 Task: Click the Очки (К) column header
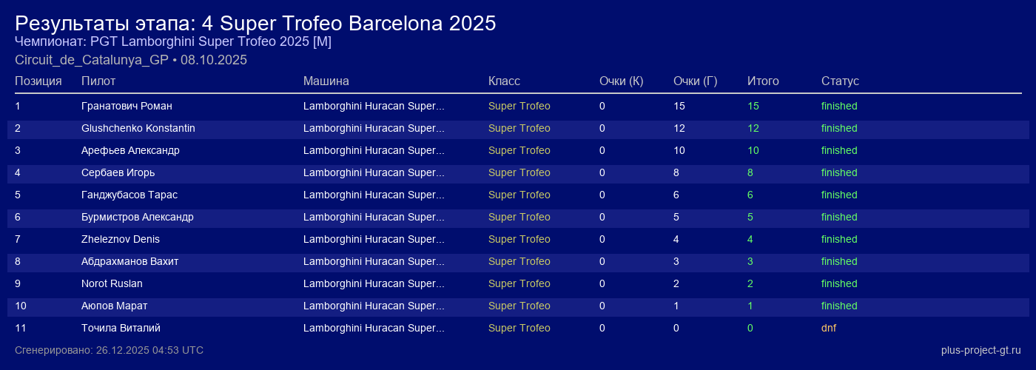621,81
